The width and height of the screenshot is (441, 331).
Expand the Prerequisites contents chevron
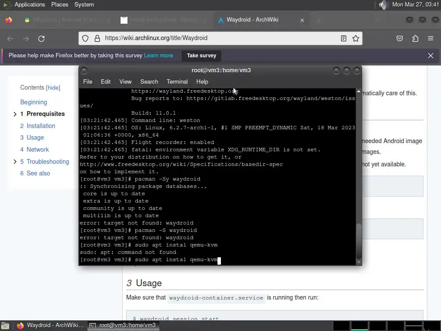15,114
